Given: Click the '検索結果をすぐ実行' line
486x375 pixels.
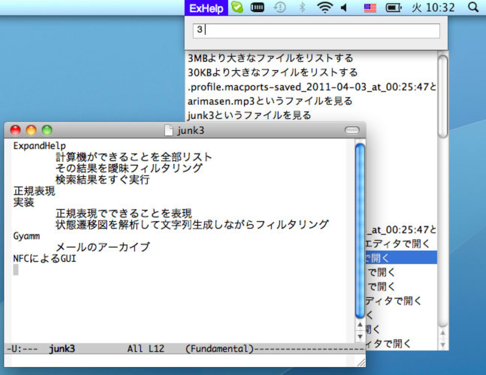Looking at the screenshot, I should [x=102, y=180].
